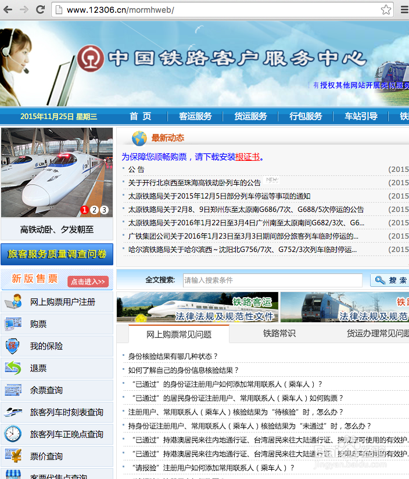
Task: Open the 货运服务 navigation item
Action: coord(250,116)
